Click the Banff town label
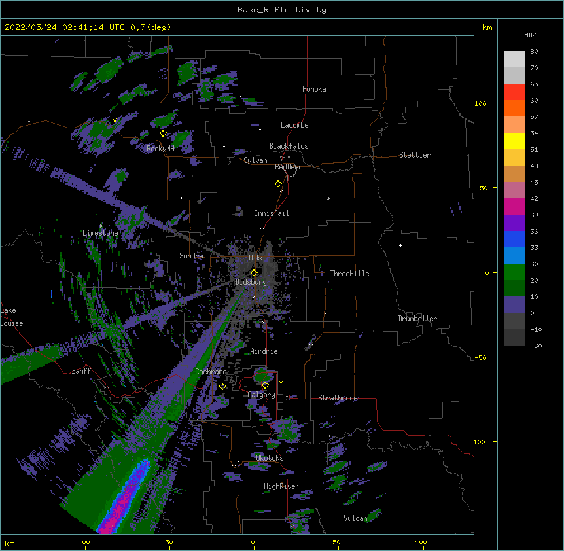The width and height of the screenshot is (564, 551). (81, 371)
